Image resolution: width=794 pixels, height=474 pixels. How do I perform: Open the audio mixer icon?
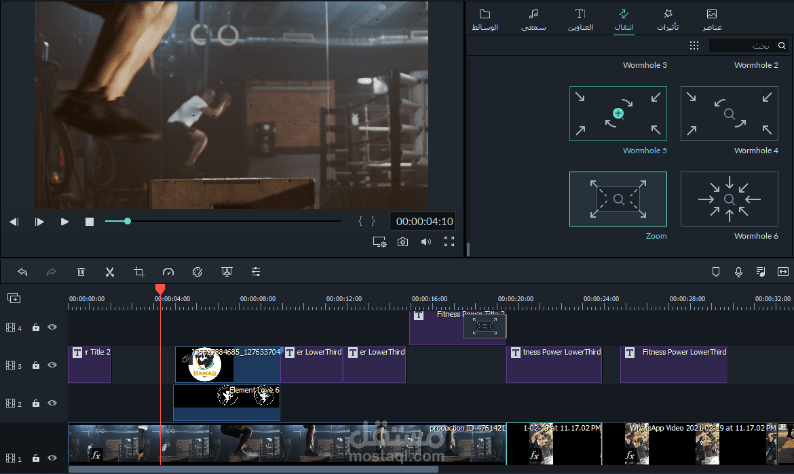[x=761, y=272]
